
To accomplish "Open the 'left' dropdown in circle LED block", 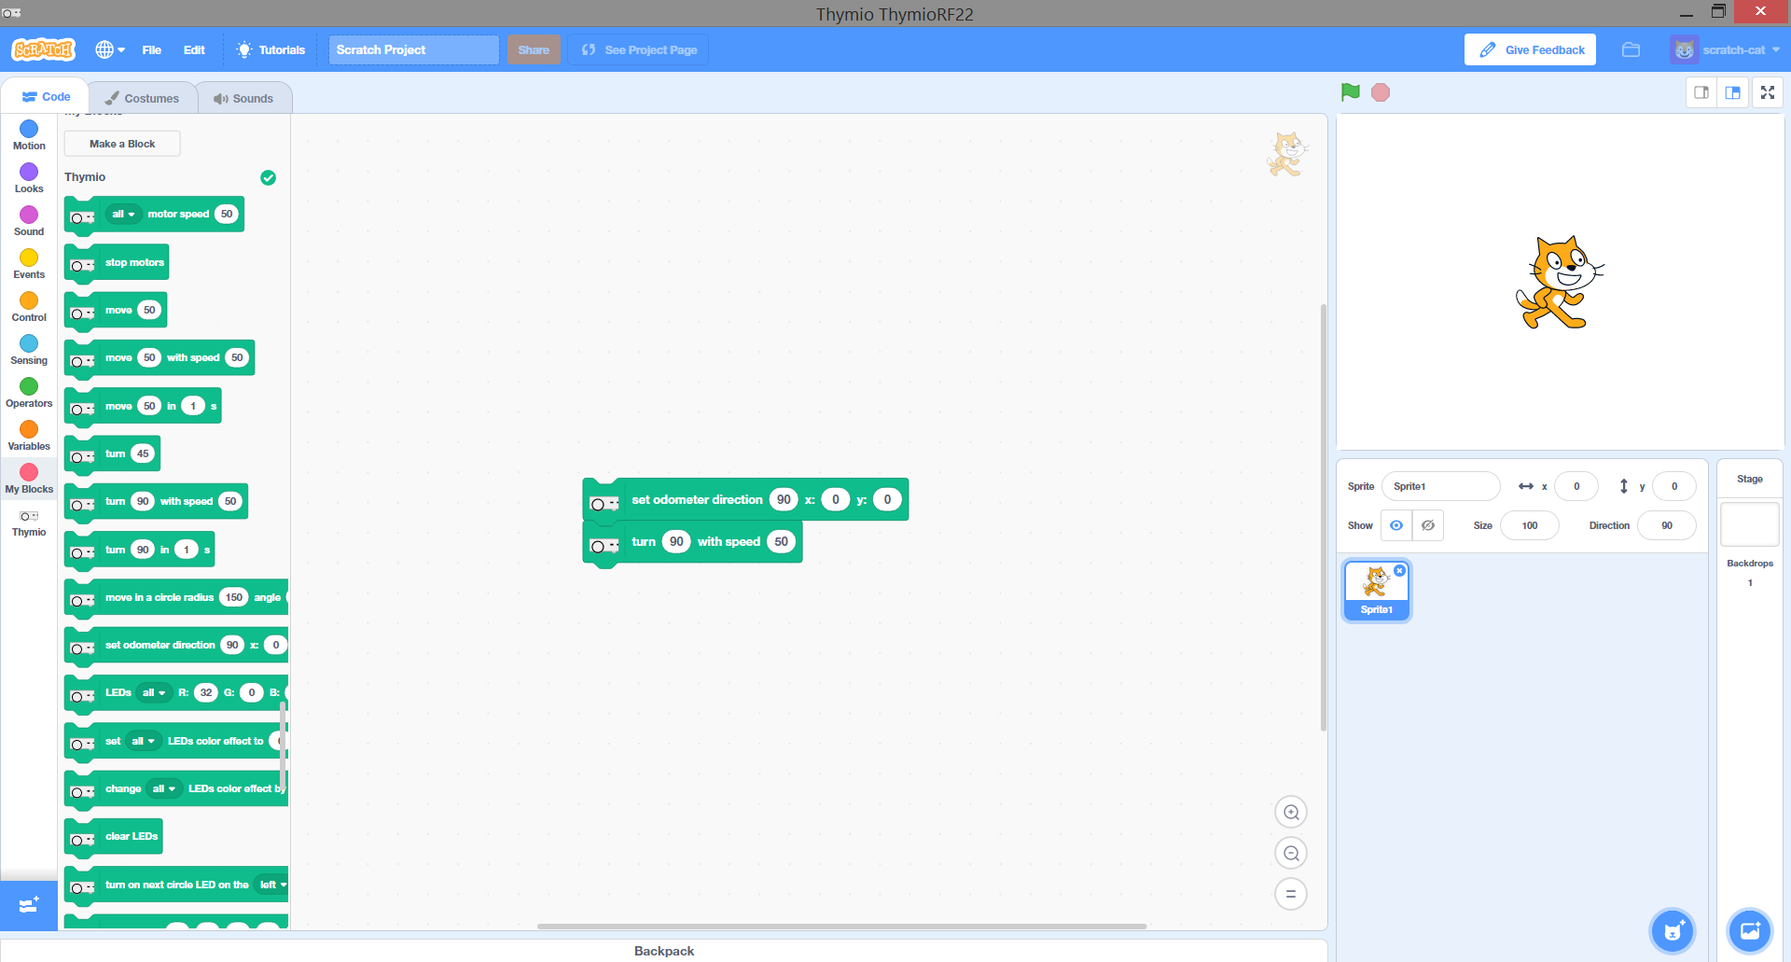I will click(271, 885).
